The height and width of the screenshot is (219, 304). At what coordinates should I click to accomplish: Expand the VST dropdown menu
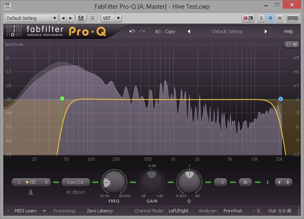(x=112, y=18)
